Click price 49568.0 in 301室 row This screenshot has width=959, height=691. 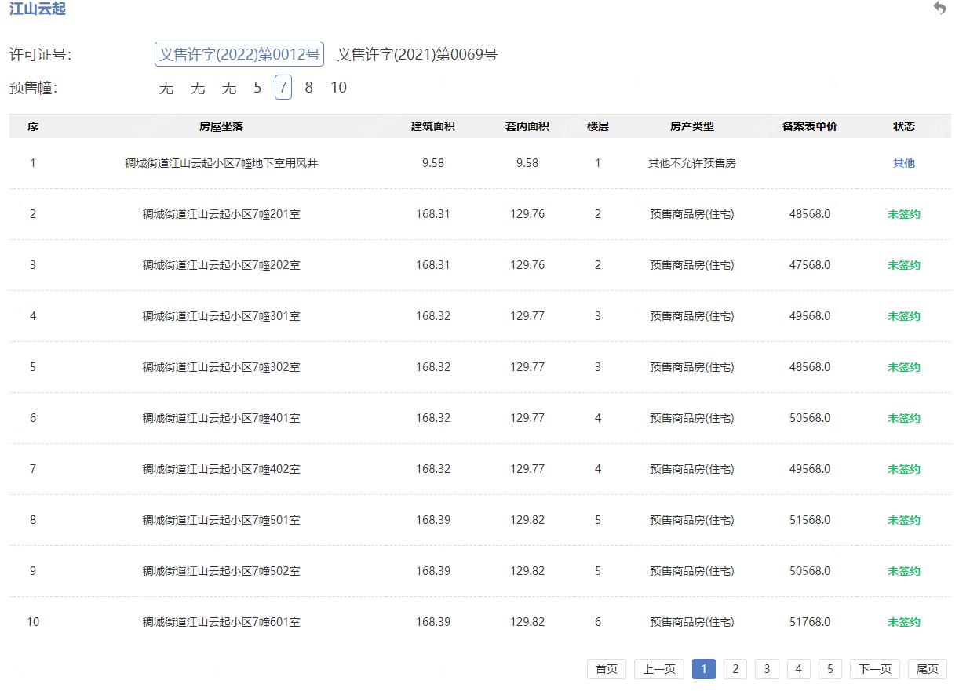point(810,316)
